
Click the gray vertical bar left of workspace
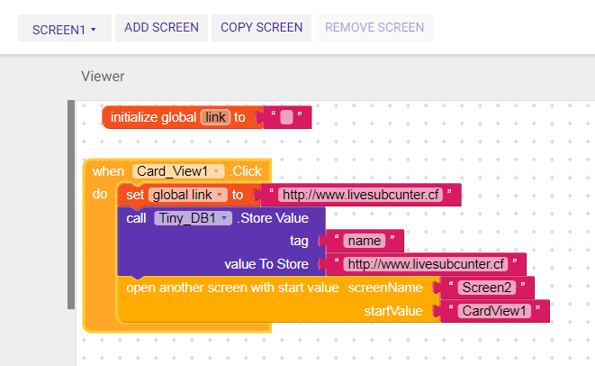tap(71, 205)
